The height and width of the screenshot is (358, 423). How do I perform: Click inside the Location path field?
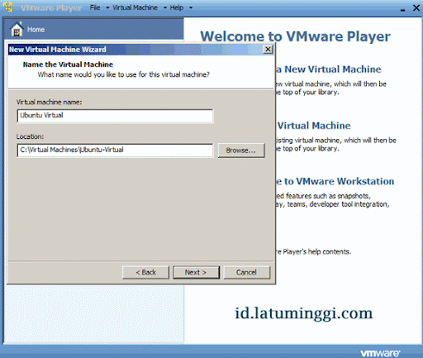pyautogui.click(x=115, y=150)
